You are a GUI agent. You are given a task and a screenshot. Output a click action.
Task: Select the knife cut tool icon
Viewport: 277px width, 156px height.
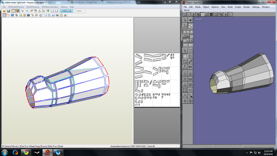tap(190, 96)
